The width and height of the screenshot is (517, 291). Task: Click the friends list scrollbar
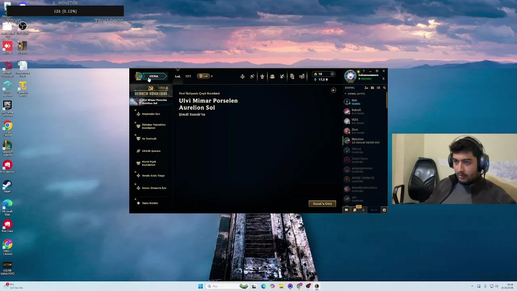coord(387,100)
